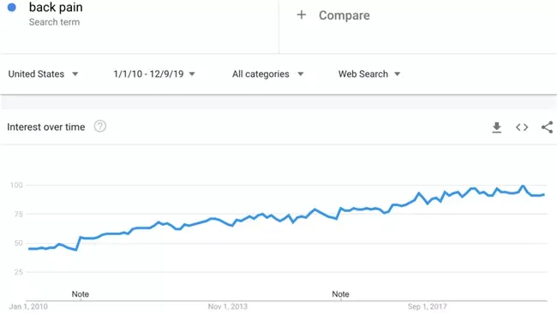Click the blue dot next to back pain
This screenshot has width=557, height=313.
point(12,7)
